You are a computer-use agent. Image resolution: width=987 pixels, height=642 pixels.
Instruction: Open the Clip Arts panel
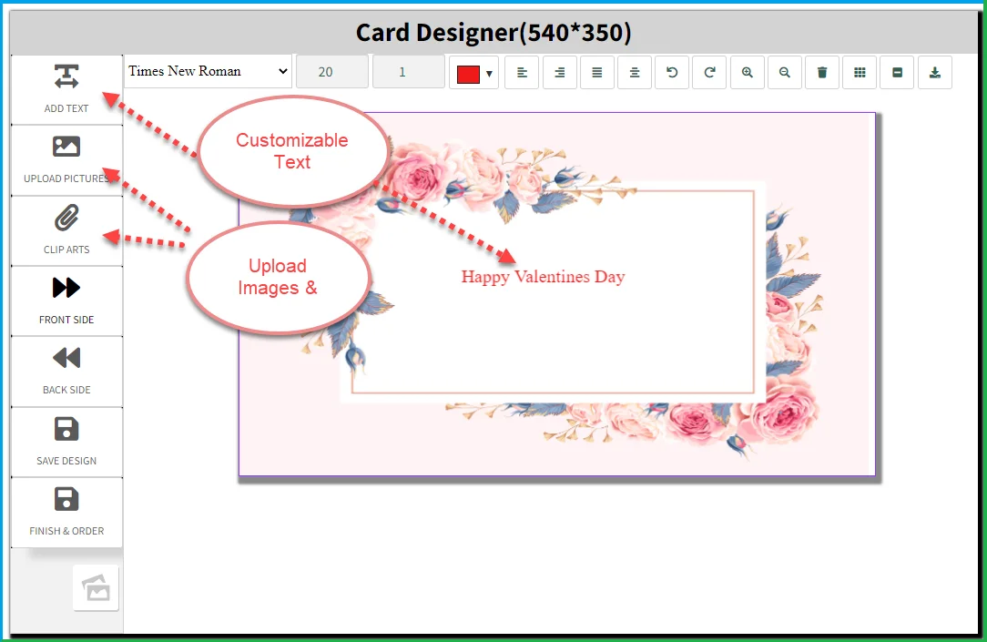pos(66,230)
